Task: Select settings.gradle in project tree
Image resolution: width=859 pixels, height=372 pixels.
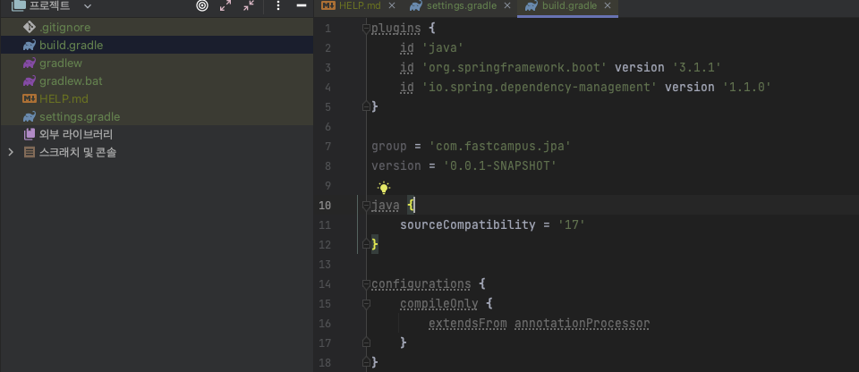Action: 157,116
